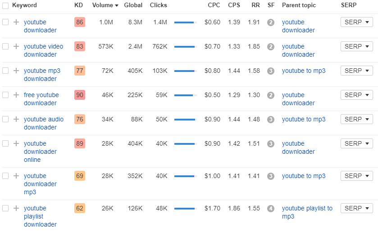Open SERP dropdown for 'youtube downloader mp3'
Screen dimensions: 378x232
point(357,176)
